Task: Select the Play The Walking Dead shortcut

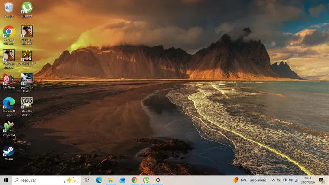Action: tap(27, 107)
